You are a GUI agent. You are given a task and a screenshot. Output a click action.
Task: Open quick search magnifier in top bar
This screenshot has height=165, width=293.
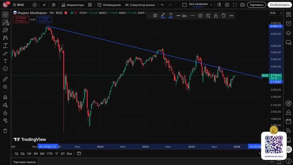pyautogui.click(x=219, y=5)
